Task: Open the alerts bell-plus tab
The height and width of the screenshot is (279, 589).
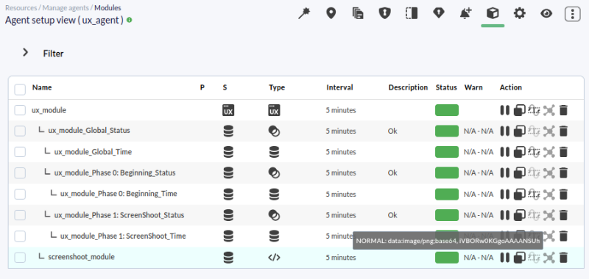Action: tap(466, 14)
